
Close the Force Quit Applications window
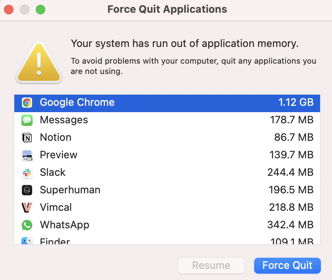[9, 10]
